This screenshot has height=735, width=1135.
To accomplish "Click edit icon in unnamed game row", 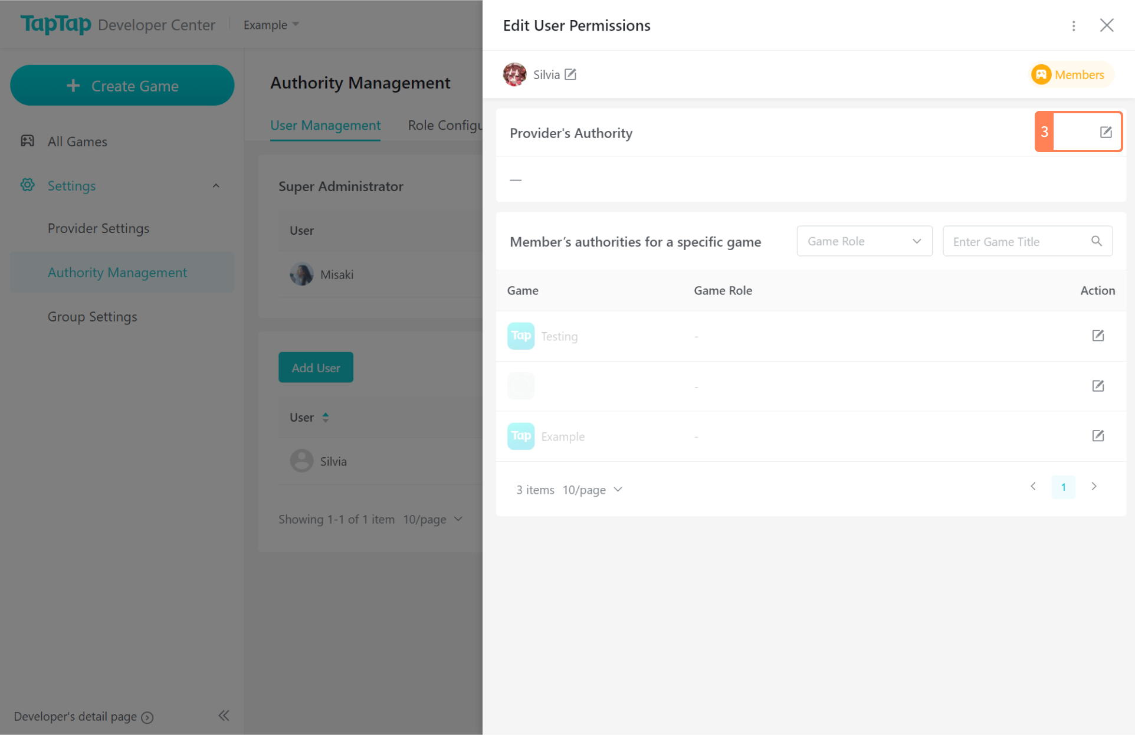I will point(1097,386).
